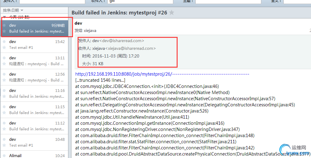The width and height of the screenshot is (311, 158).
Task: Star the Test email #1 from 15:42
Action: tap(4, 48)
